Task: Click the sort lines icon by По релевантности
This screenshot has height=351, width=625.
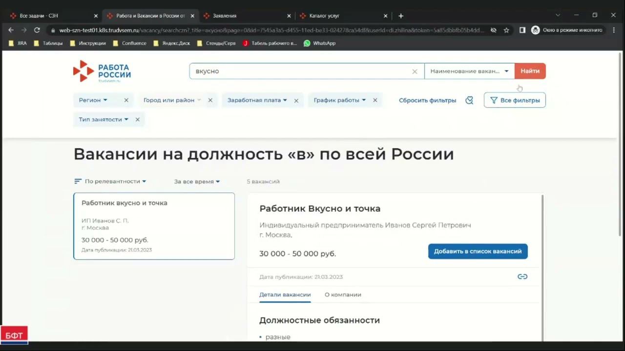Action: coord(78,181)
